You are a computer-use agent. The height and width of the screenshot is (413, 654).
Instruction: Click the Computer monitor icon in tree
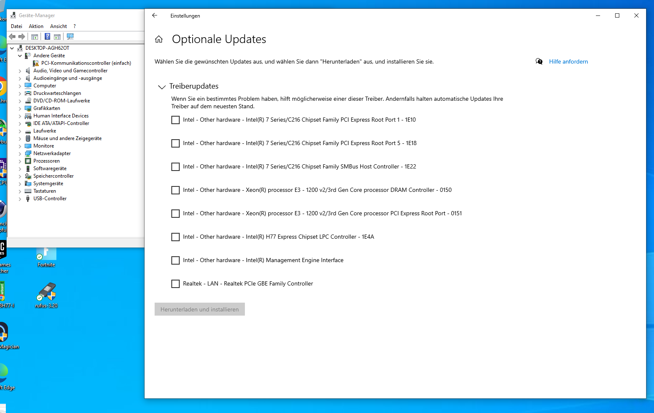pyautogui.click(x=28, y=86)
